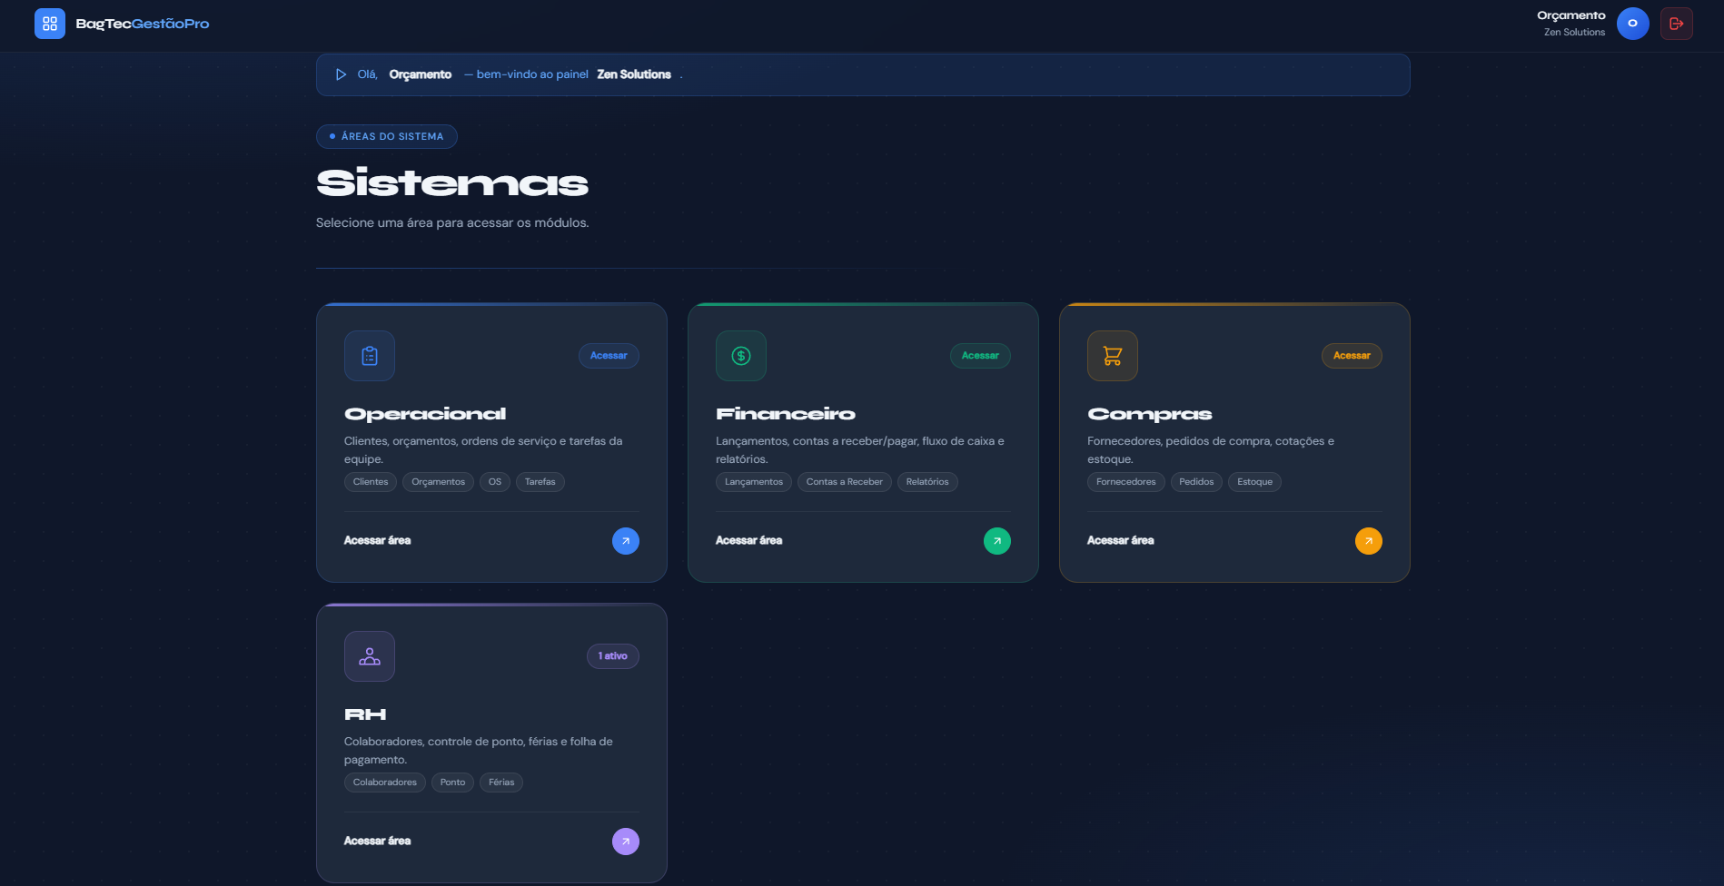Select the Estoque tag
The image size is (1724, 886).
pyautogui.click(x=1254, y=482)
